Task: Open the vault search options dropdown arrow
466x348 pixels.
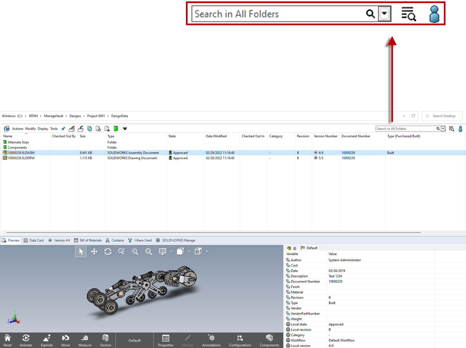Action: [443, 129]
